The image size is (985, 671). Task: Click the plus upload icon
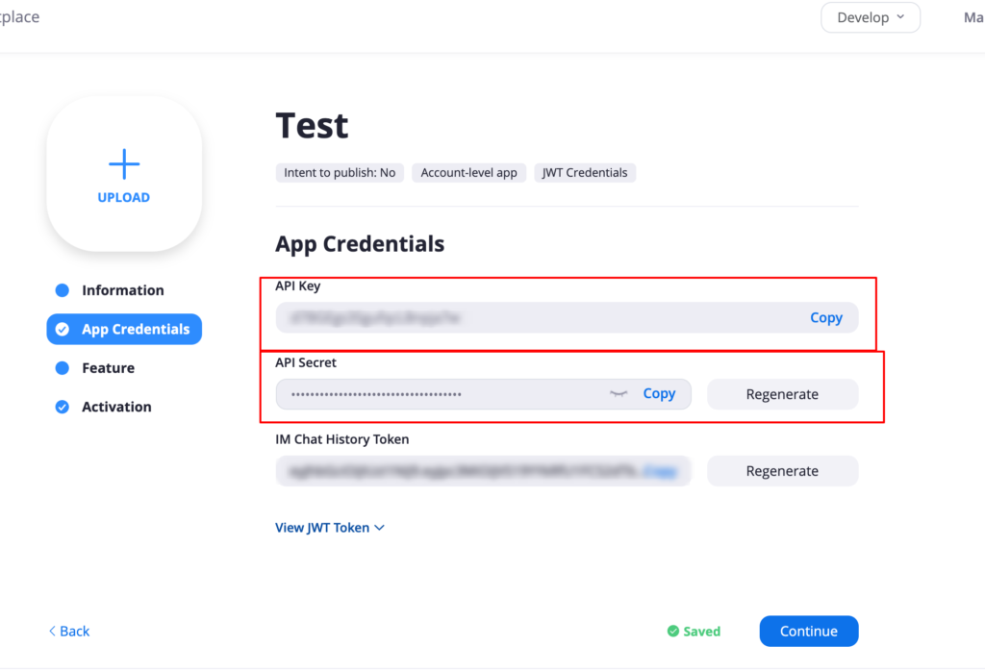pos(124,164)
